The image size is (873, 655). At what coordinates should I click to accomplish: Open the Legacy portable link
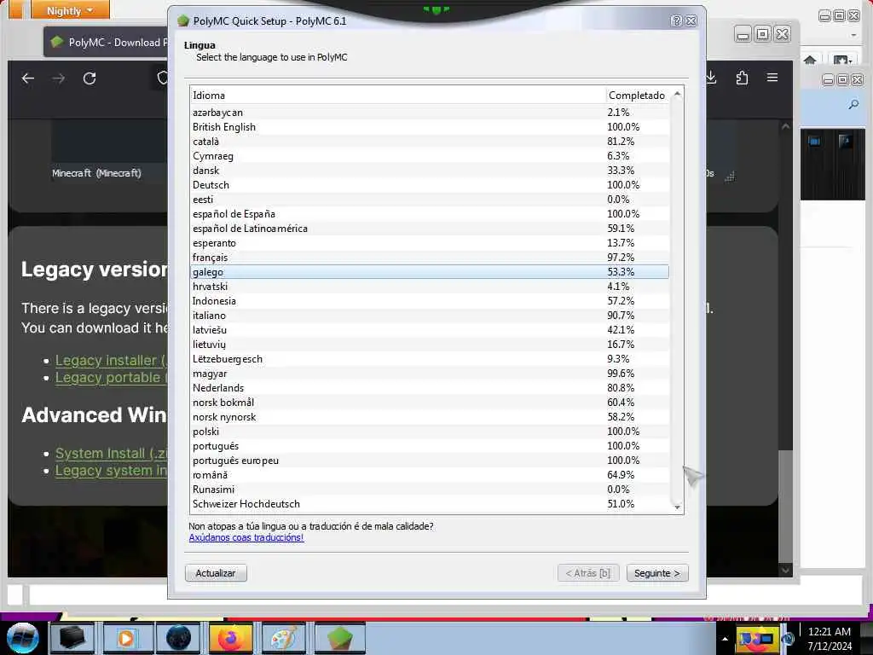(111, 378)
